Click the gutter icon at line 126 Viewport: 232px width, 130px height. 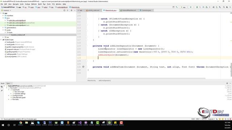(83, 67)
